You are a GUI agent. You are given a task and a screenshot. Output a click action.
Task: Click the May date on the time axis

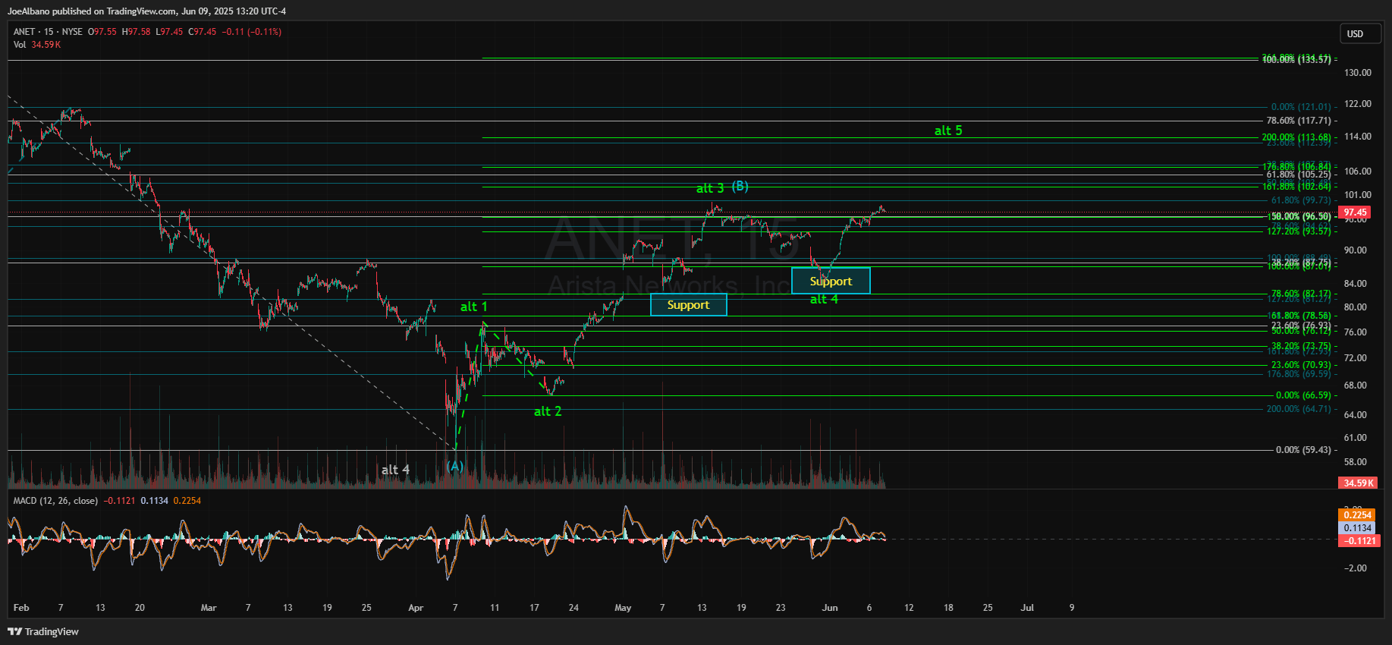coord(623,608)
